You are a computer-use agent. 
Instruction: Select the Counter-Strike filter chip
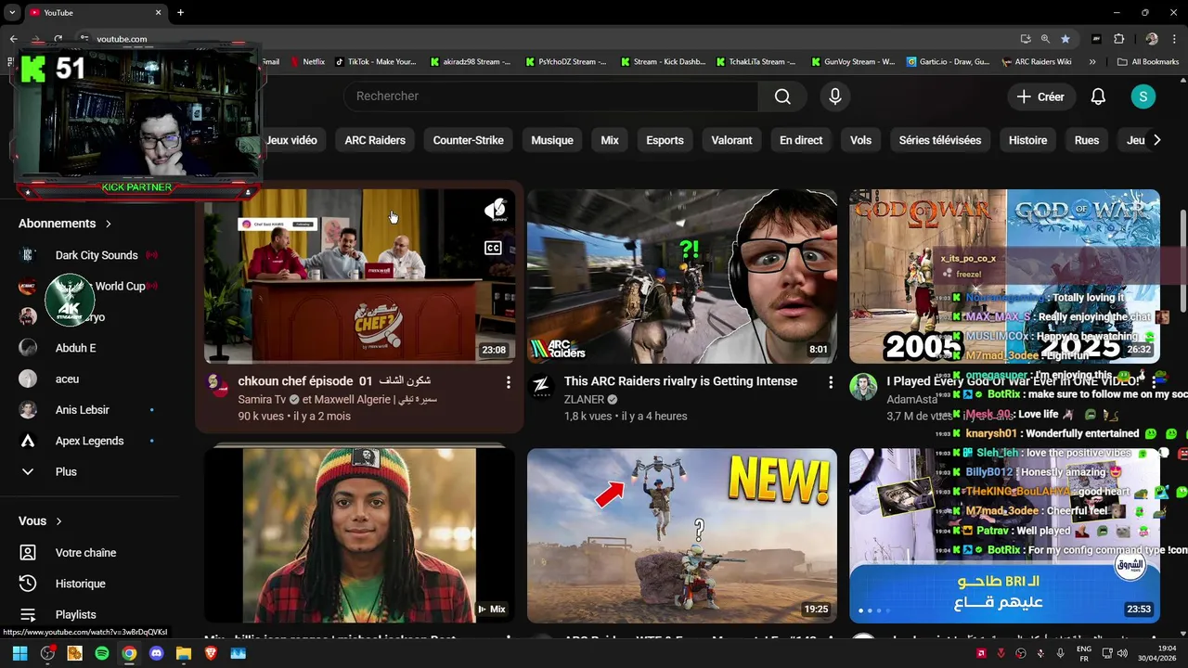[468, 140]
